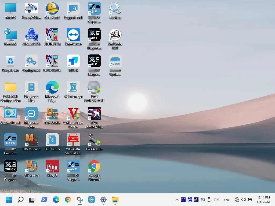Open the Vediamo Start Center shortcut

point(73,114)
